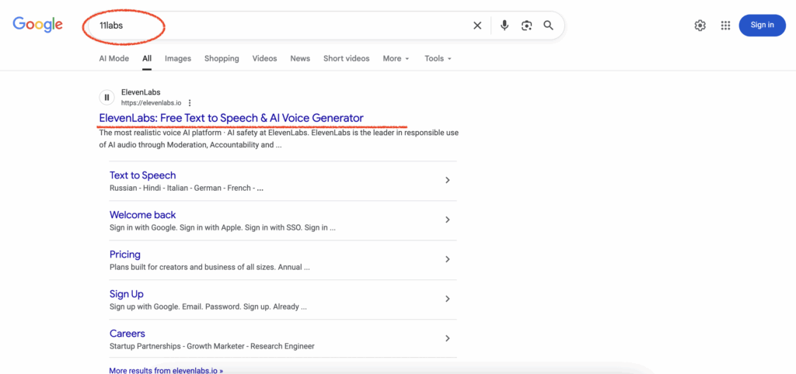Open three-dot menu beside elevenlabs.io URL
Screen dimensions: 796x374
tap(190, 102)
